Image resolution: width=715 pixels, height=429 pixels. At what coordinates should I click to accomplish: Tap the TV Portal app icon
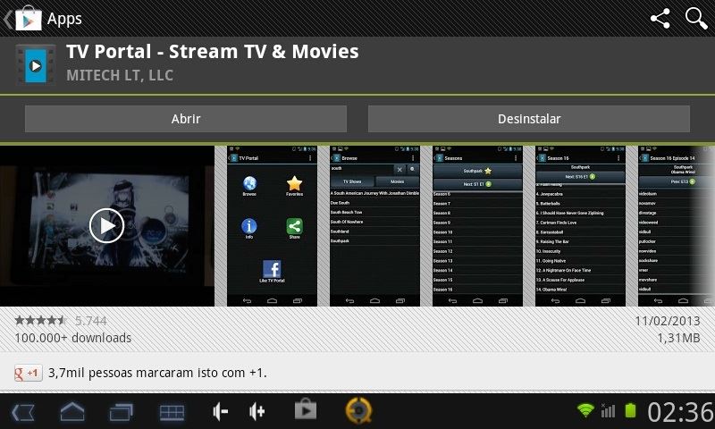(35, 64)
